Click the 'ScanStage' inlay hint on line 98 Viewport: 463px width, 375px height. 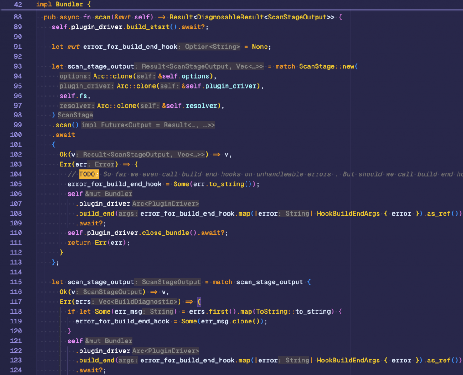tap(76, 115)
